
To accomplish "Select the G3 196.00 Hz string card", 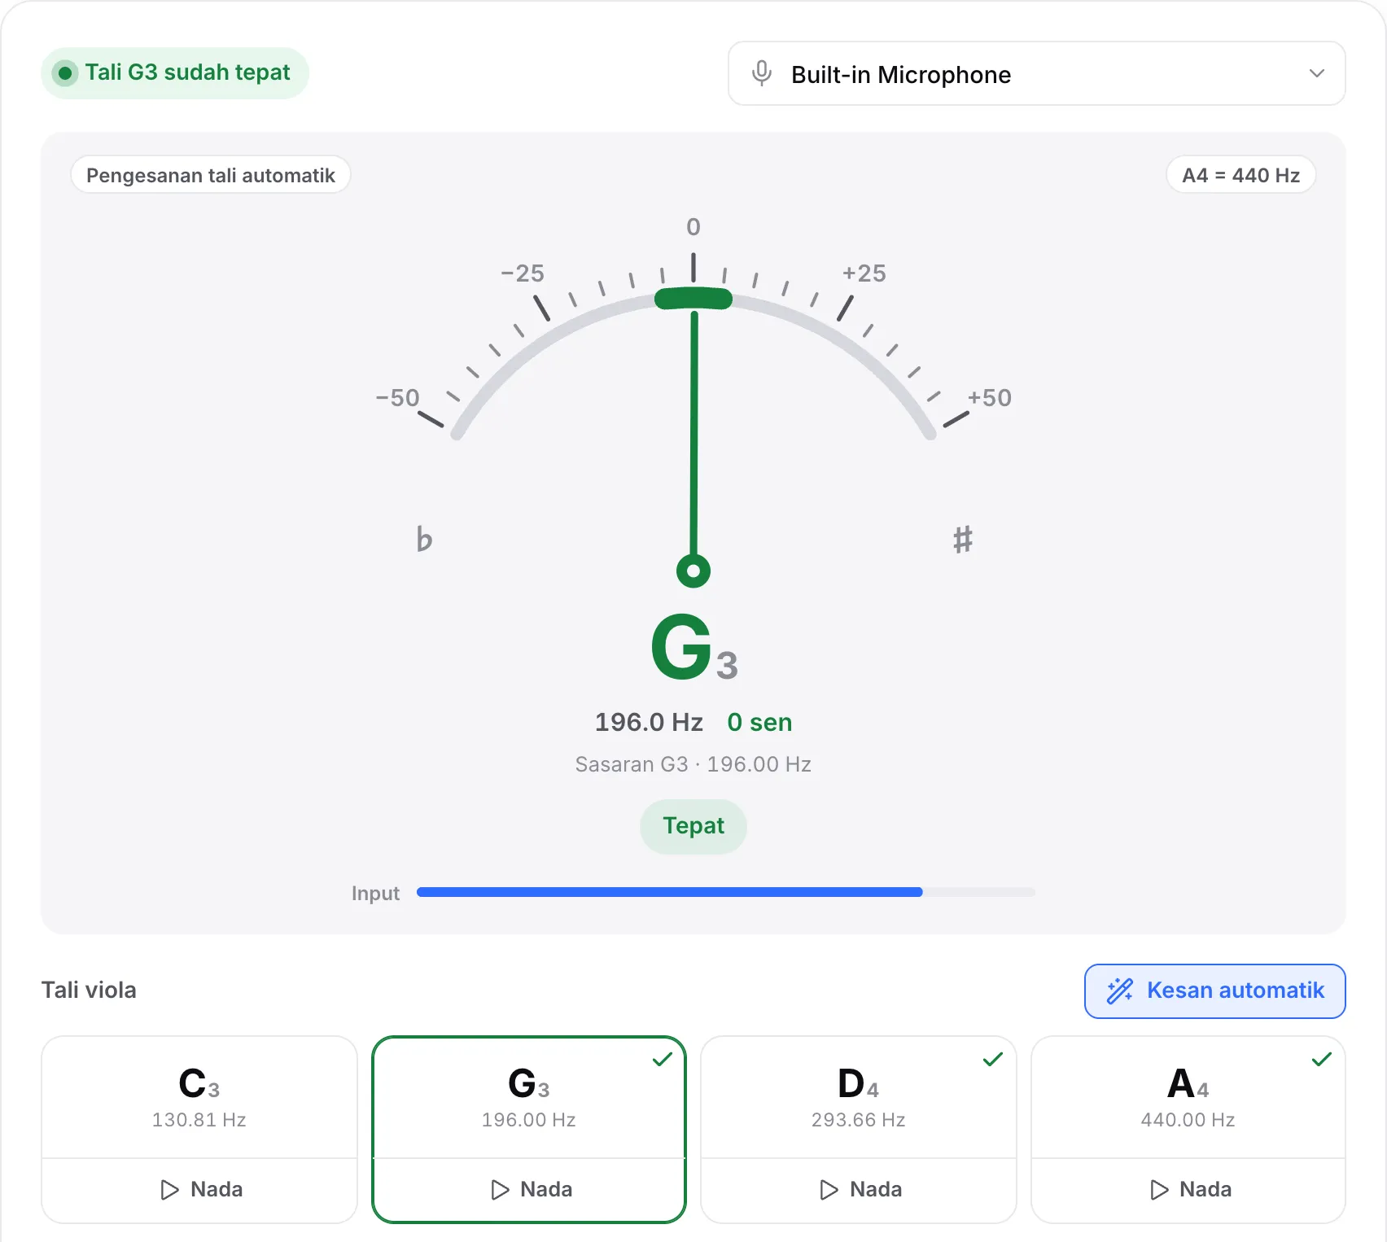I will 529,1097.
